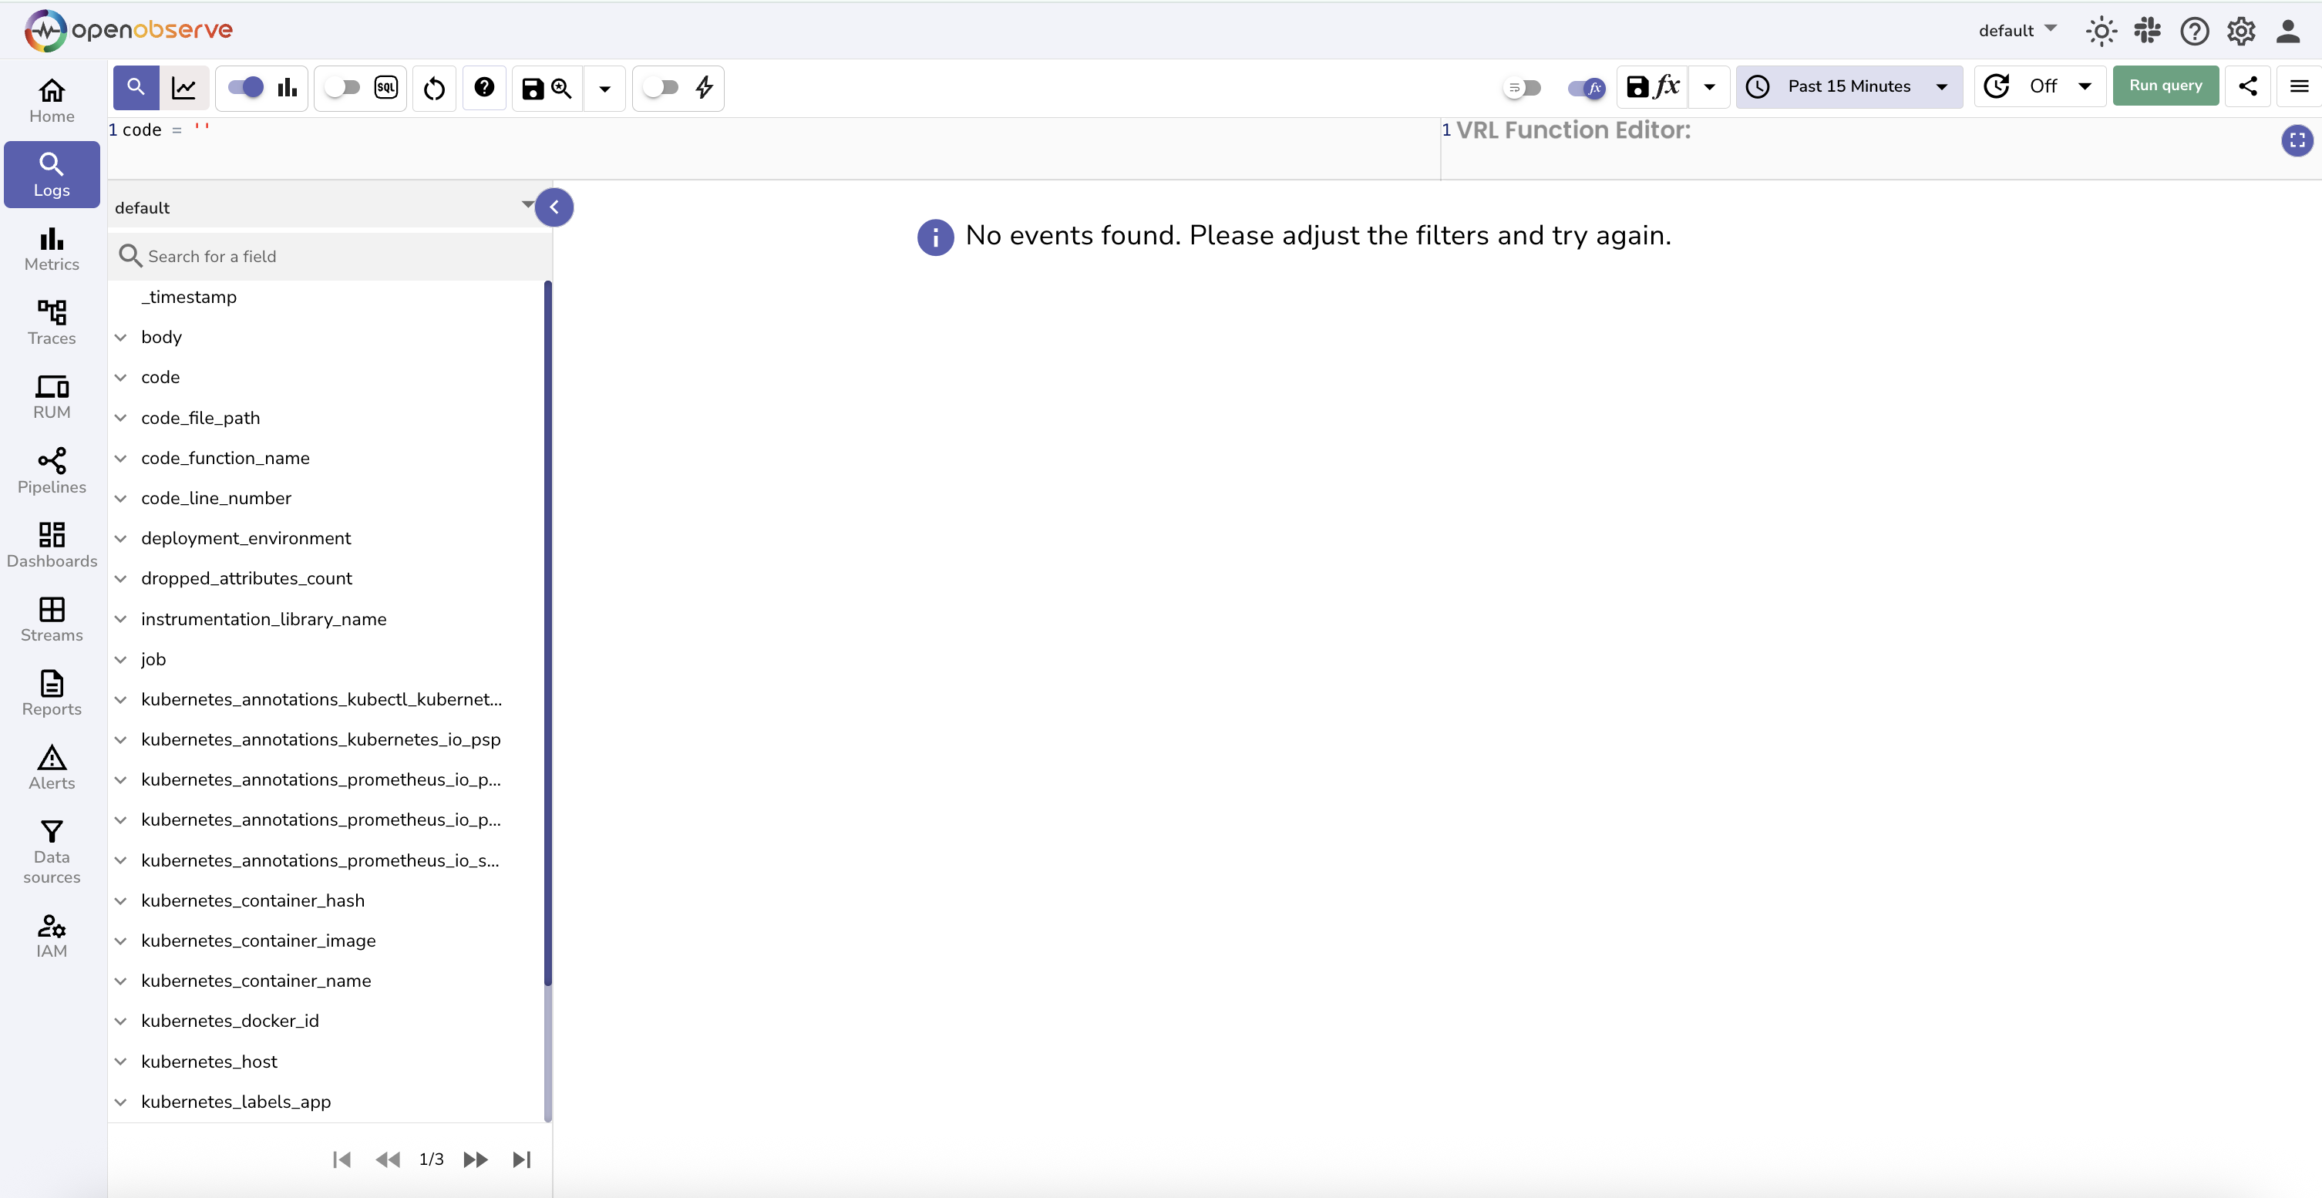Viewport: 2322px width, 1198px height.
Task: Open Pipelines from the left navigation
Action: click(x=52, y=470)
